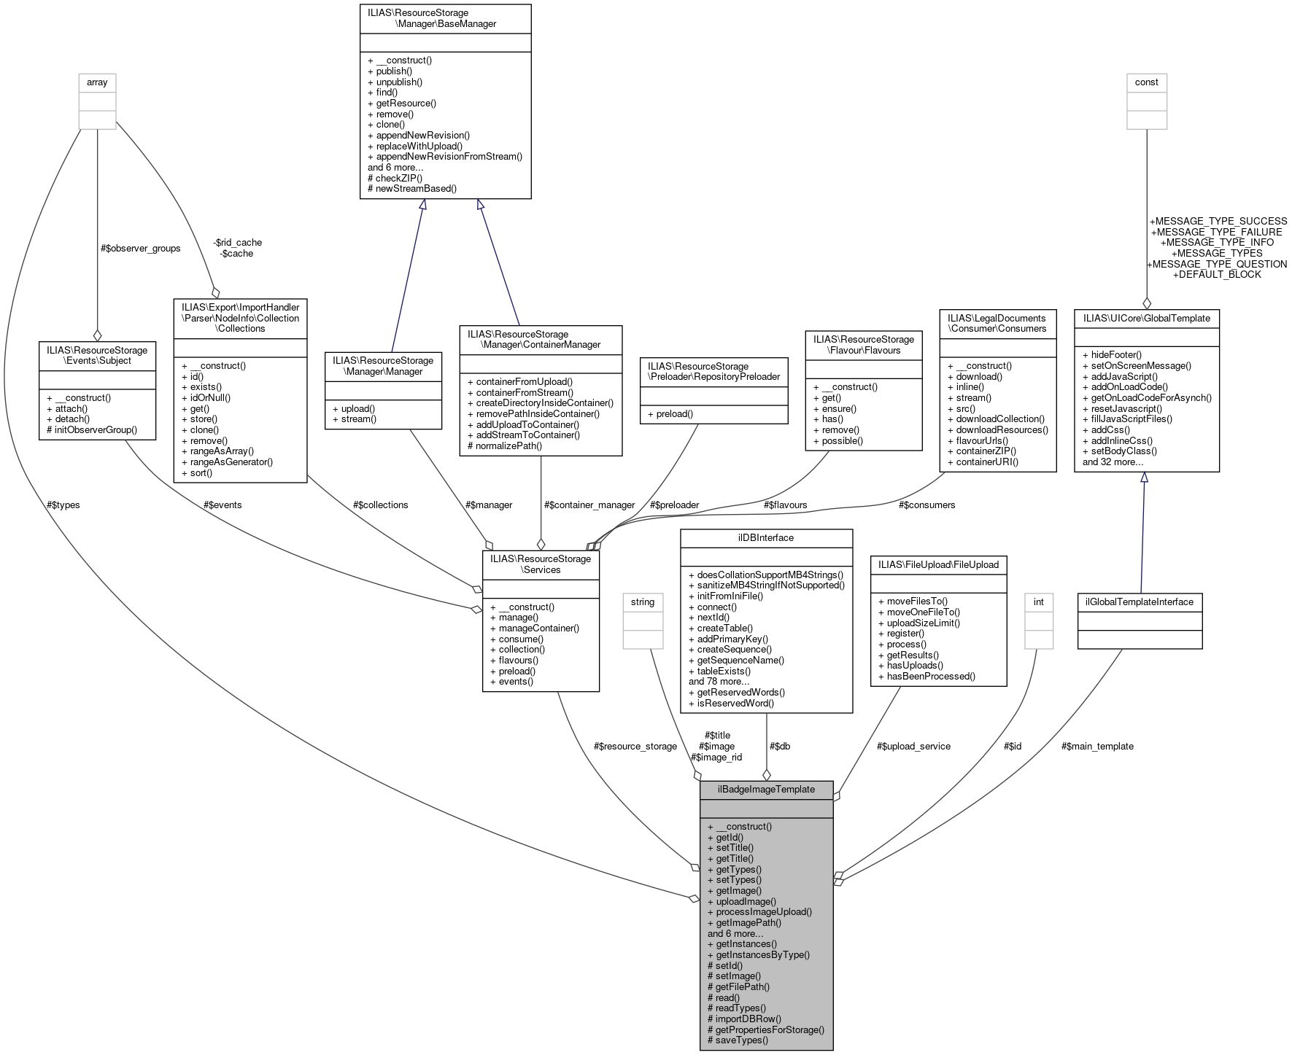The image size is (1292, 1055).
Task: Select the const type node
Action: point(1146,101)
